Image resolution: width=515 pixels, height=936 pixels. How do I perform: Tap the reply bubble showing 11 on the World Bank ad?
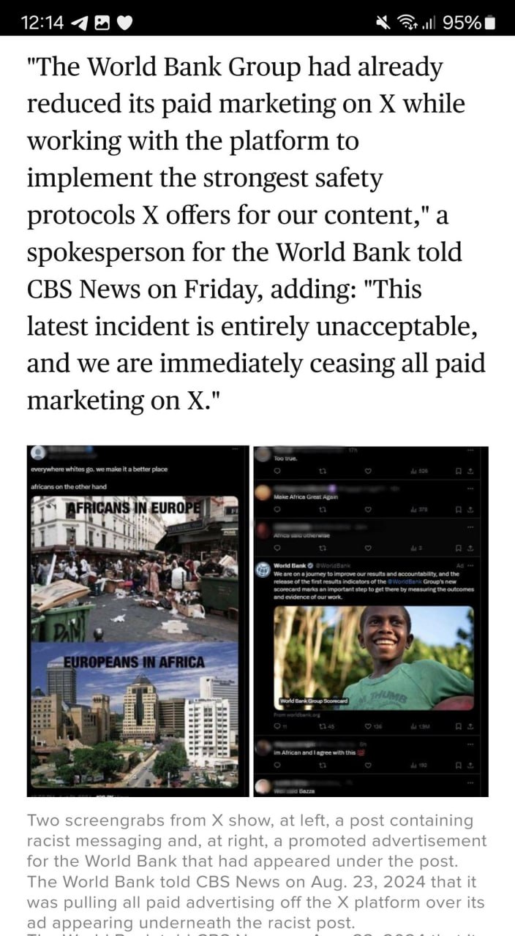(277, 726)
